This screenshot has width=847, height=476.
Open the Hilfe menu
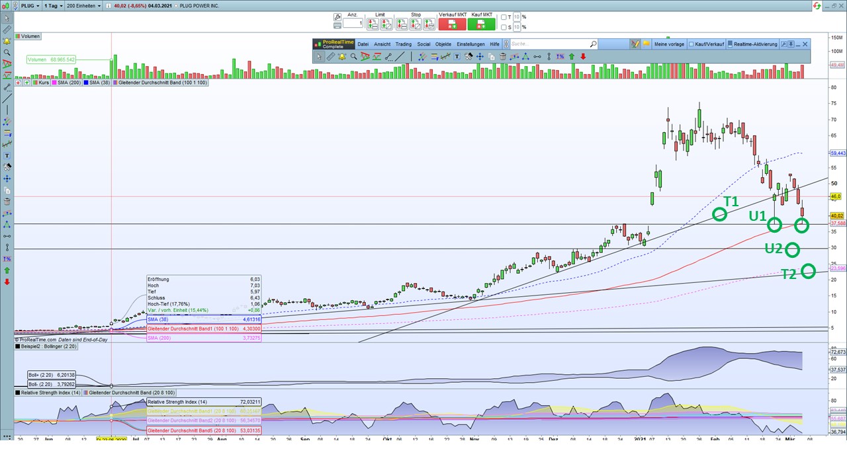coord(494,44)
